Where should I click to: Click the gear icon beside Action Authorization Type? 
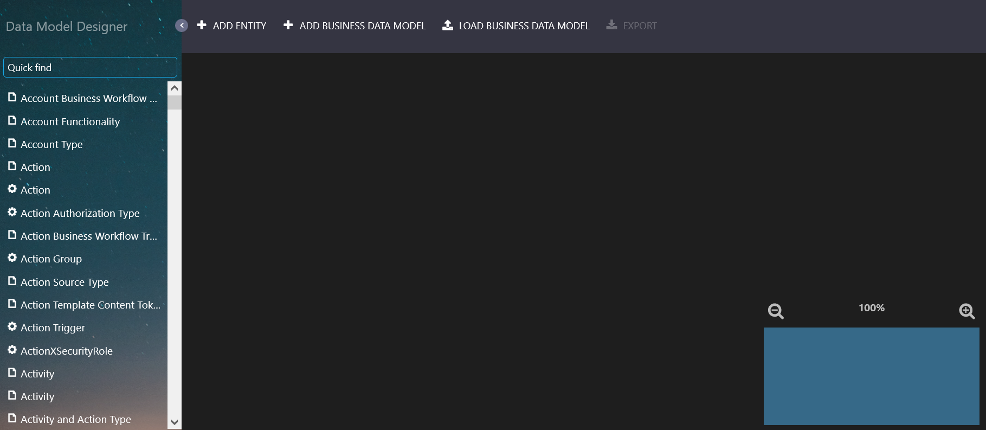click(12, 213)
